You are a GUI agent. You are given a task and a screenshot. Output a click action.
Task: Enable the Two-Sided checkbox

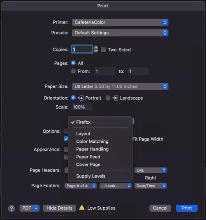coord(103,49)
